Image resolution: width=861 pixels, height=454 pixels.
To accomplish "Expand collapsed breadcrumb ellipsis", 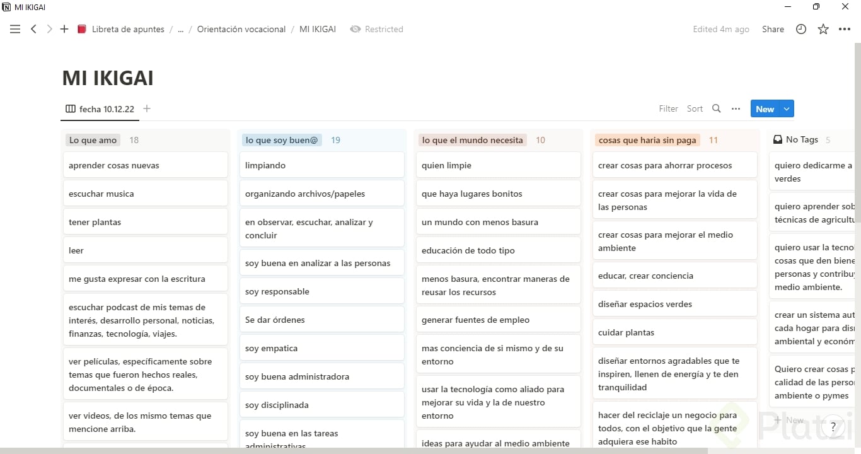I will click(180, 29).
